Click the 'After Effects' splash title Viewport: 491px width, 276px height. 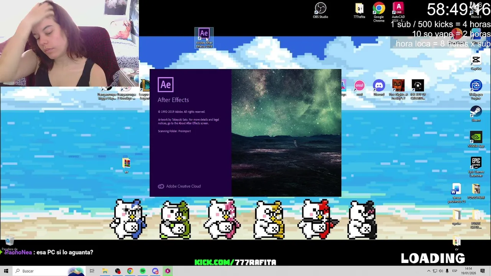(x=173, y=100)
